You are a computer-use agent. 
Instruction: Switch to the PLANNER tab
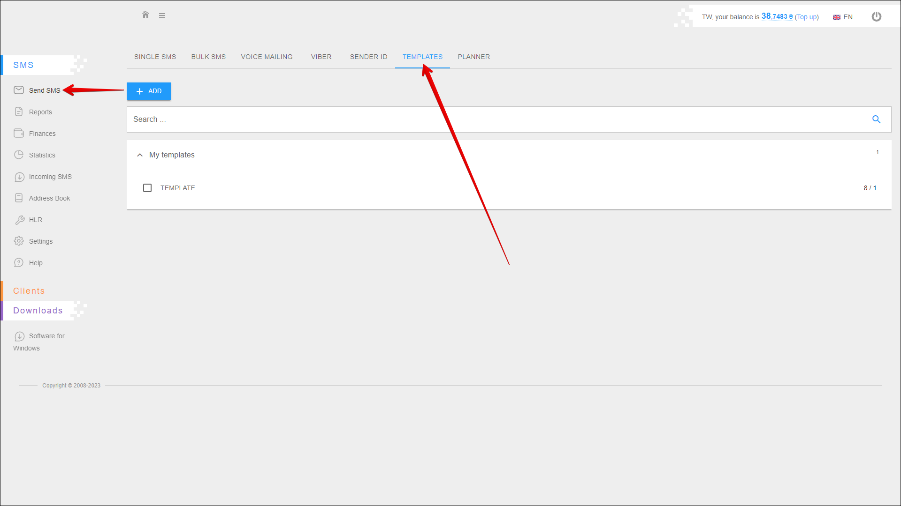(x=473, y=57)
